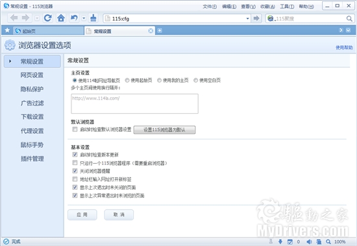This screenshot has width=357, height=246.
Task: Click the magnifier search icon
Action: (x=349, y=19)
